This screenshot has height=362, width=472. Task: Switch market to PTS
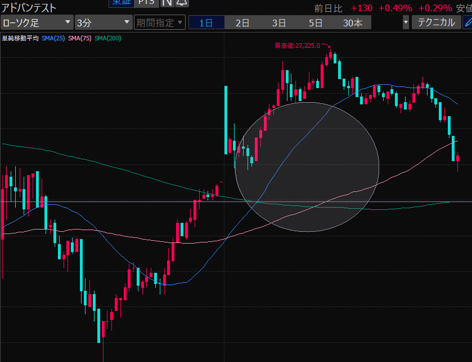(x=146, y=2)
